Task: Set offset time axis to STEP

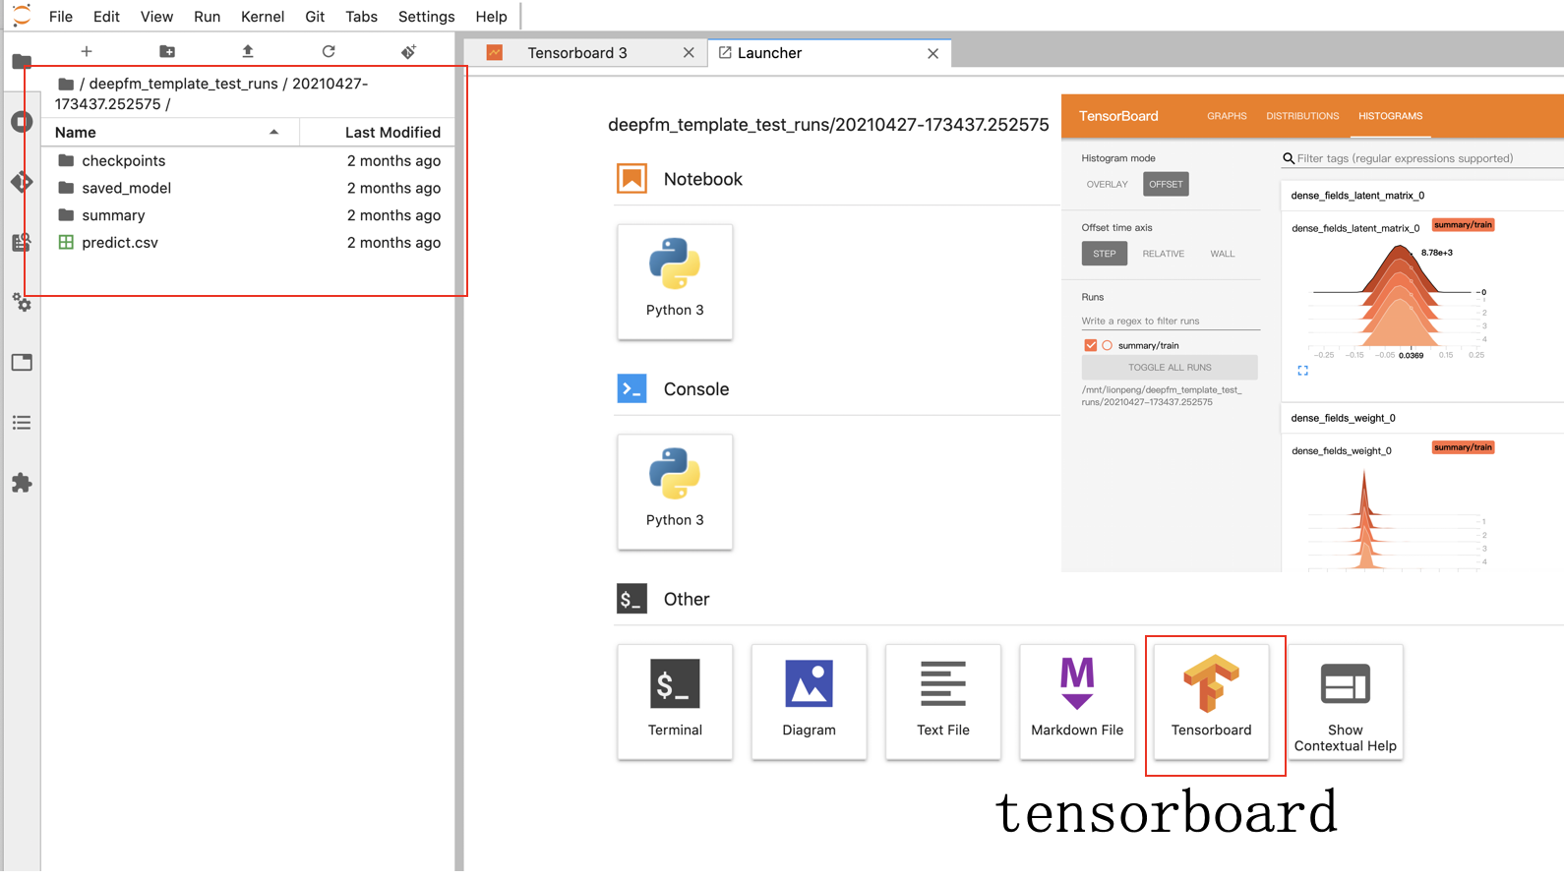Action: coord(1105,254)
